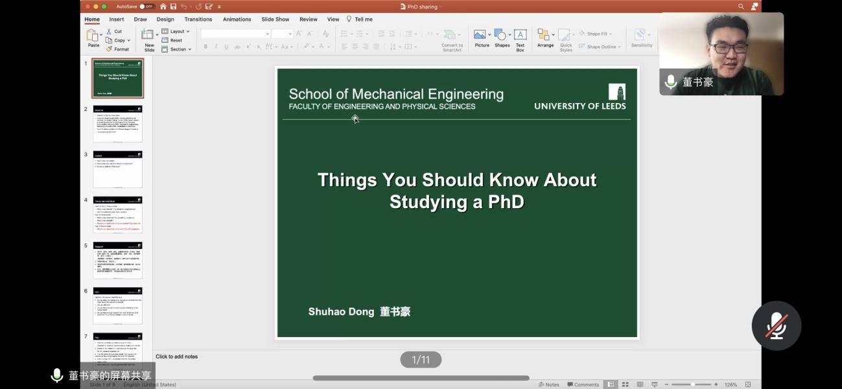Click the Fit slide to window icon
The width and height of the screenshot is (842, 389).
pos(749,384)
